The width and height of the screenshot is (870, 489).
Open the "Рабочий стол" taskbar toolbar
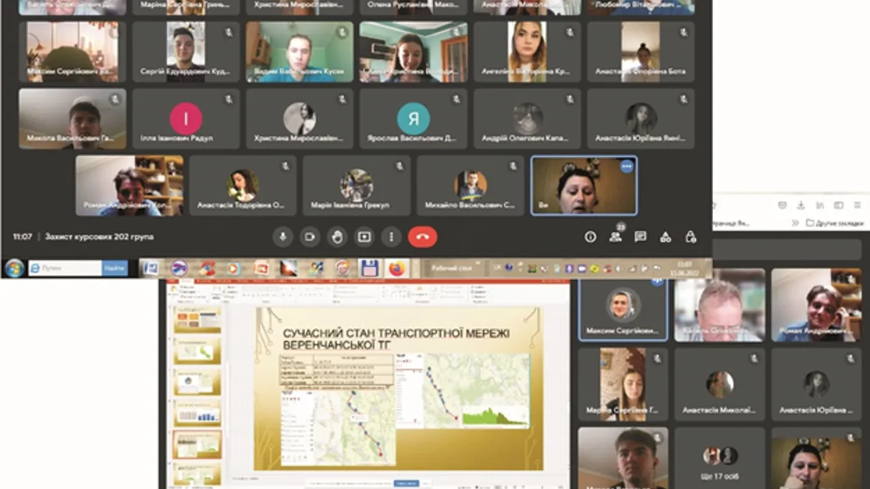pyautogui.click(x=451, y=268)
